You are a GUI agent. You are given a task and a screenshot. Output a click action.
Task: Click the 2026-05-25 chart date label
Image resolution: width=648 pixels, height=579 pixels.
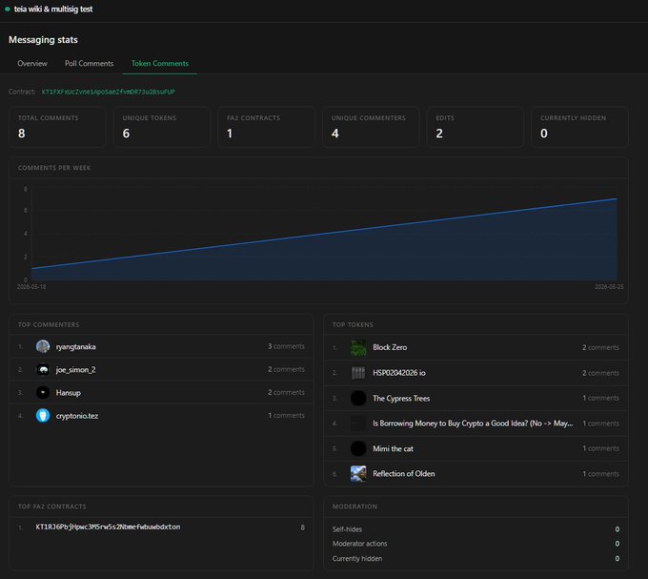click(609, 286)
